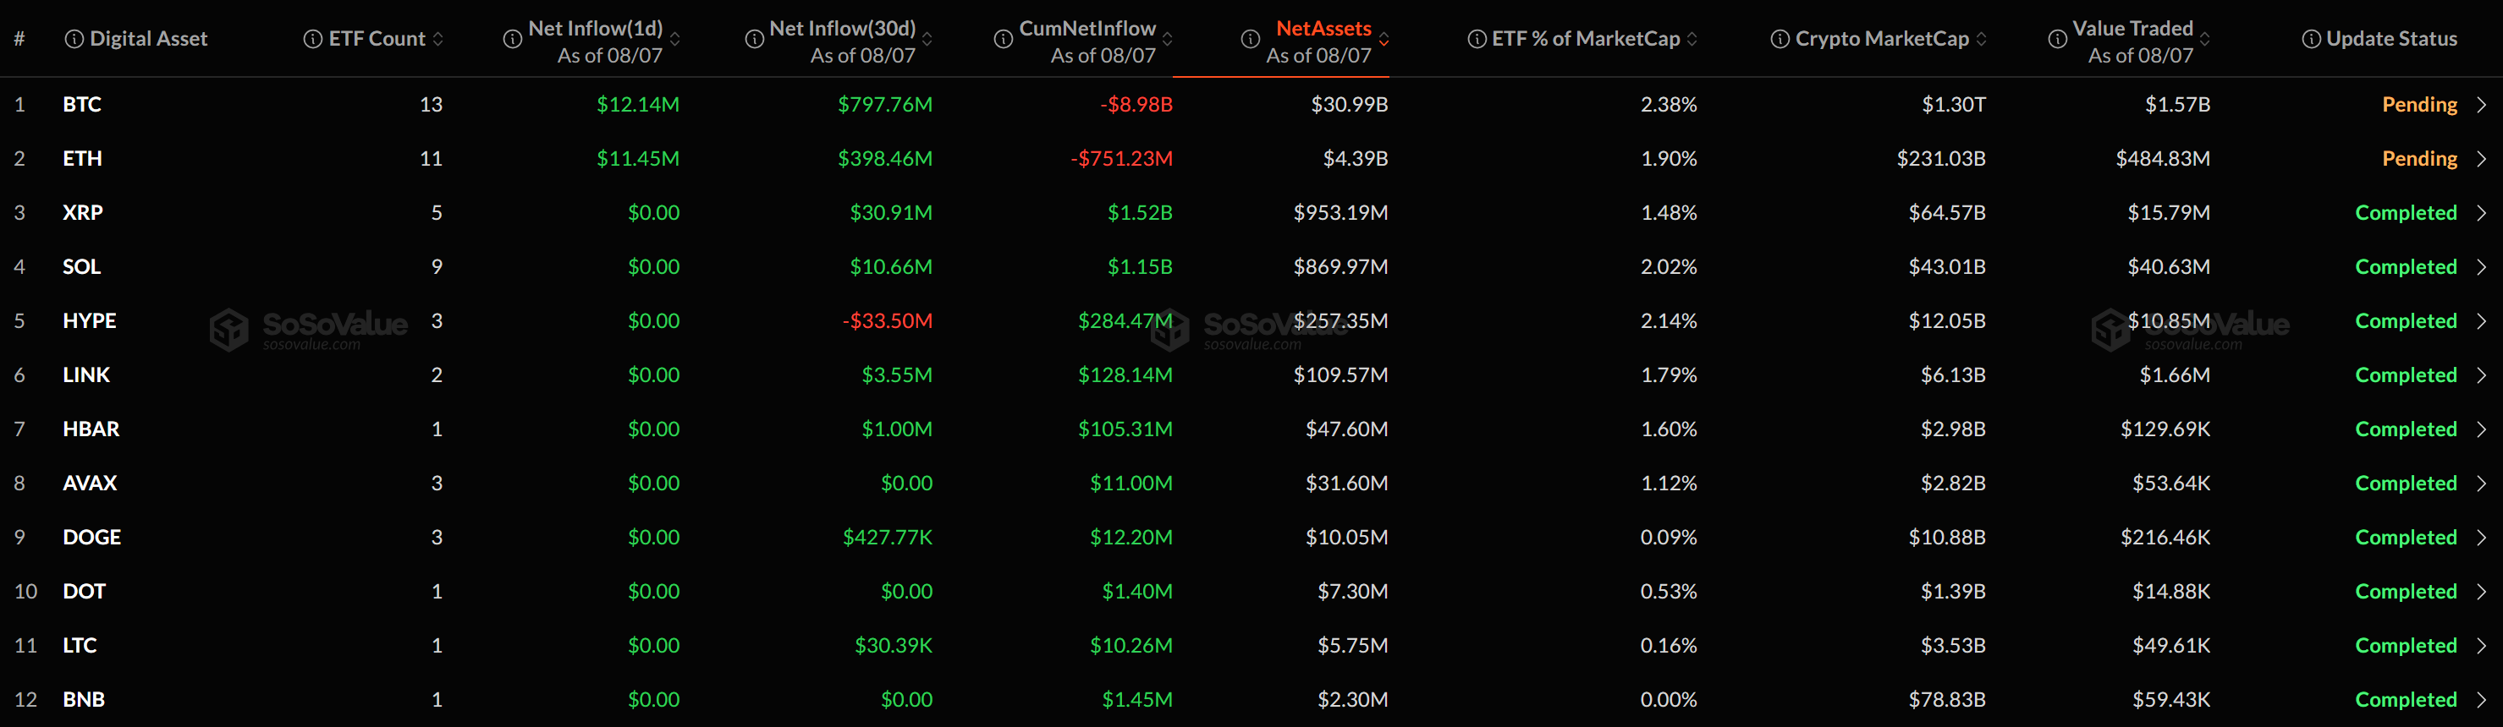Screen dimensions: 2503x727
Task: Click XRP cumulative inflow $1.52B
Action: pyautogui.click(x=1140, y=212)
